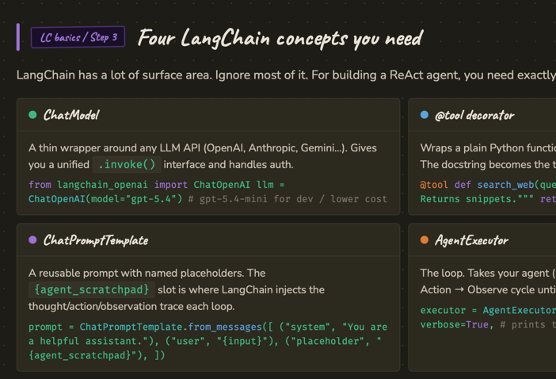The width and height of the screenshot is (556, 379).
Task: Click the 'prompt = ChatPromptTemplate.from_messages' code line
Action: 208,327
